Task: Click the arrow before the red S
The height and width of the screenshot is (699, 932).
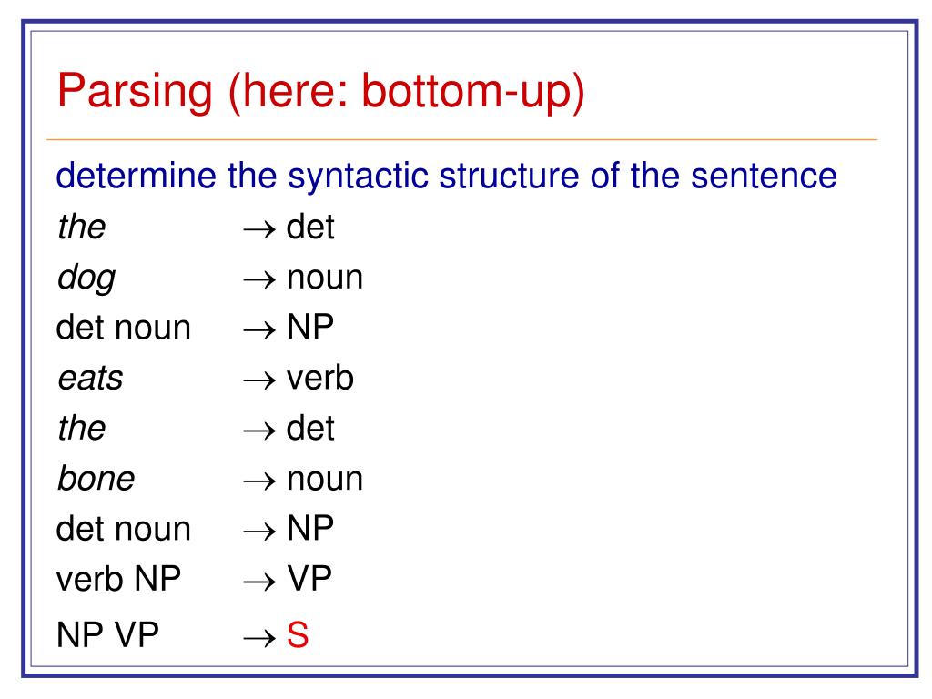Action: pyautogui.click(x=259, y=638)
